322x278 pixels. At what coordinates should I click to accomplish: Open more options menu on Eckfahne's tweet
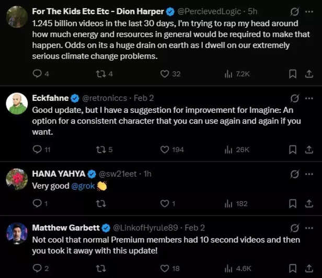pyautogui.click(x=309, y=98)
